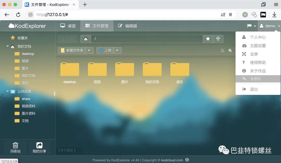
Task: Open the 回收站 recycle bin
Action: [15, 148]
